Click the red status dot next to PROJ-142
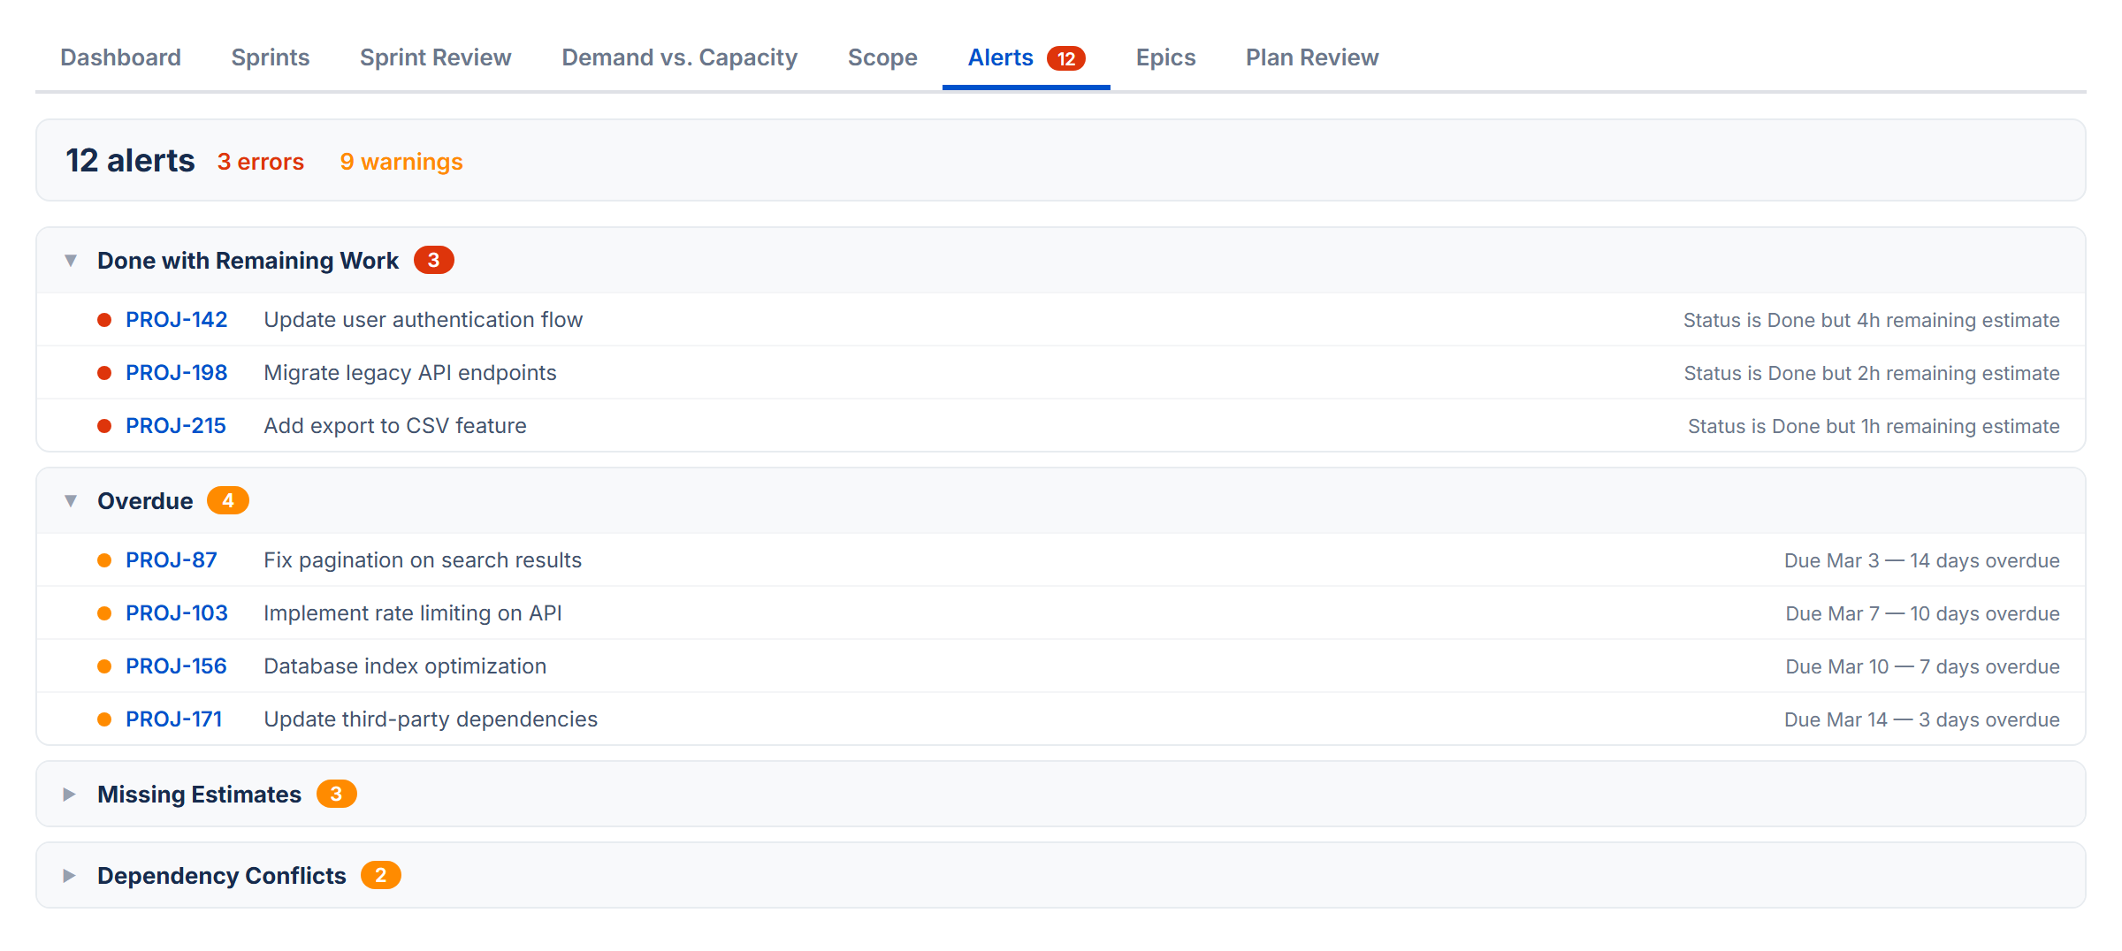This screenshot has height=951, width=2122. click(x=103, y=319)
